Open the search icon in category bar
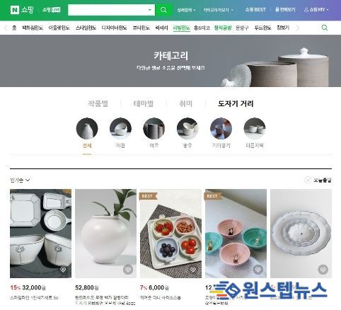 click(x=325, y=28)
